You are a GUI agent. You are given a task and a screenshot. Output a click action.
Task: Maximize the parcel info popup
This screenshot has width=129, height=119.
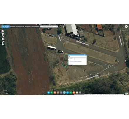[x=85, y=55]
